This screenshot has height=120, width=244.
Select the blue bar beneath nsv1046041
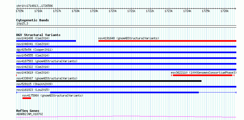126,47
